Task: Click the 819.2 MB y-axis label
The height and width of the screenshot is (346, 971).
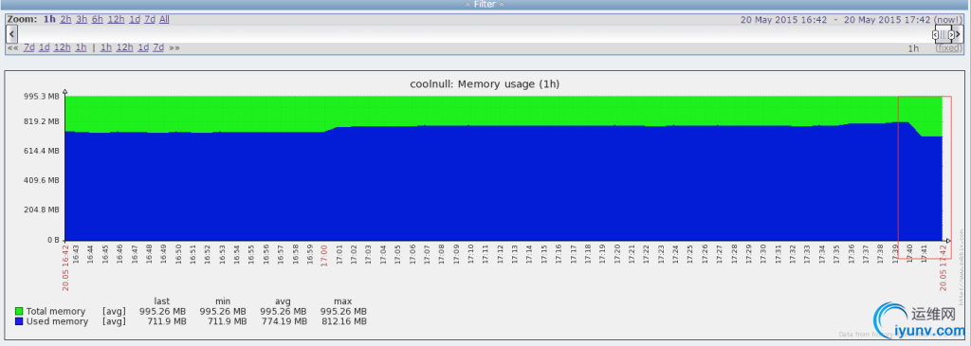Action: (43, 121)
